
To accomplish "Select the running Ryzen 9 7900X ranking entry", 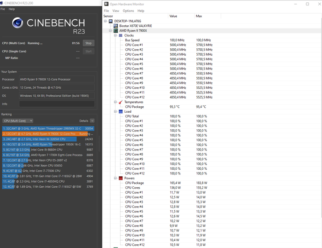I will click(48, 134).
